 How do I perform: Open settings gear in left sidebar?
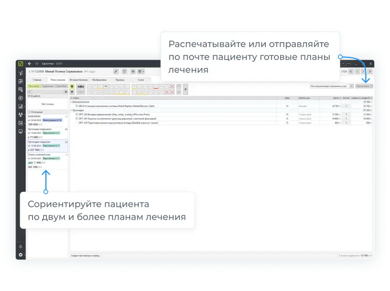[x=20, y=255]
